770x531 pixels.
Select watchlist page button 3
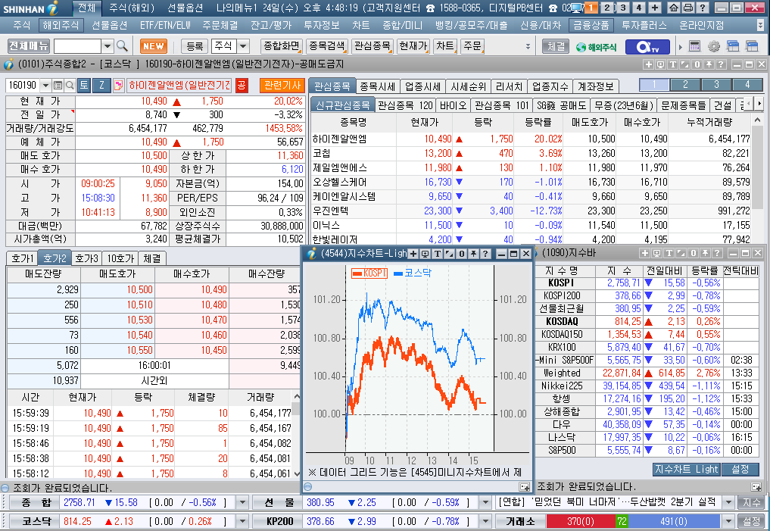tap(716, 85)
